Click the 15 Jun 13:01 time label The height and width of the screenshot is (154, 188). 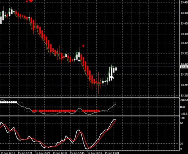tap(112, 153)
